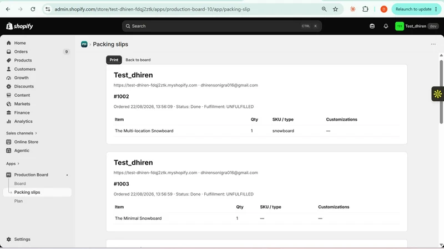Viewport: 444px width, 249px height.
Task: Click the Print button
Action: (114, 60)
